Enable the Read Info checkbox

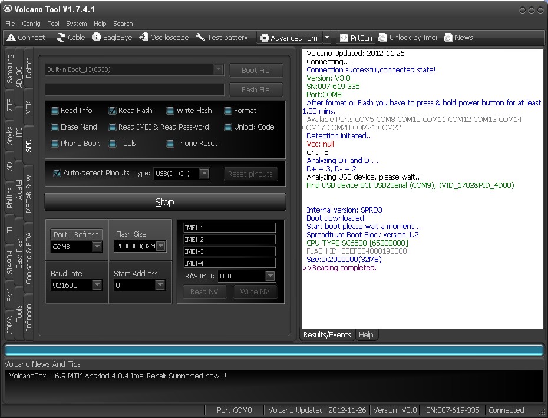pyautogui.click(x=55, y=111)
